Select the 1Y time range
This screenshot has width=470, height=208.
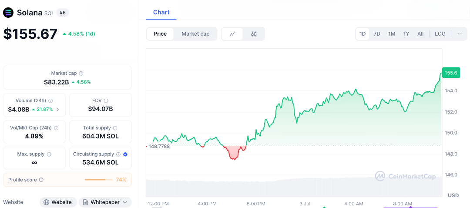(x=406, y=34)
